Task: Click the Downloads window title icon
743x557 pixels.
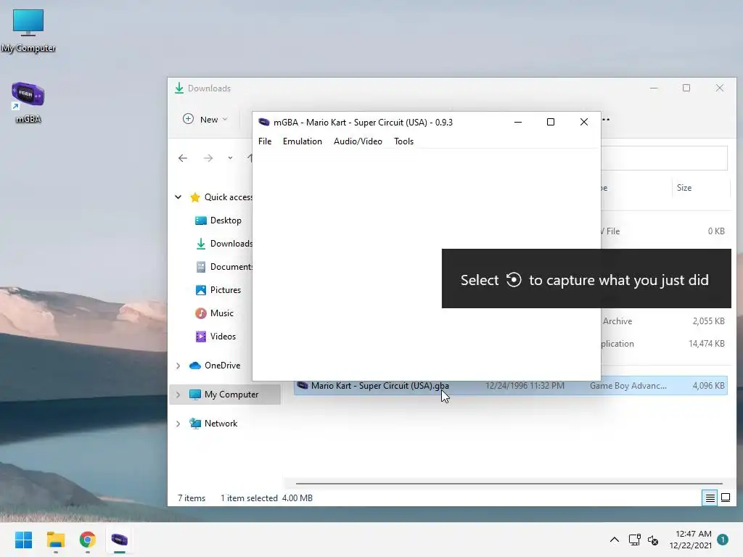Action: click(x=179, y=88)
